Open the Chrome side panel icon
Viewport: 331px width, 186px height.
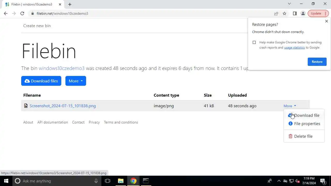[x=295, y=13]
